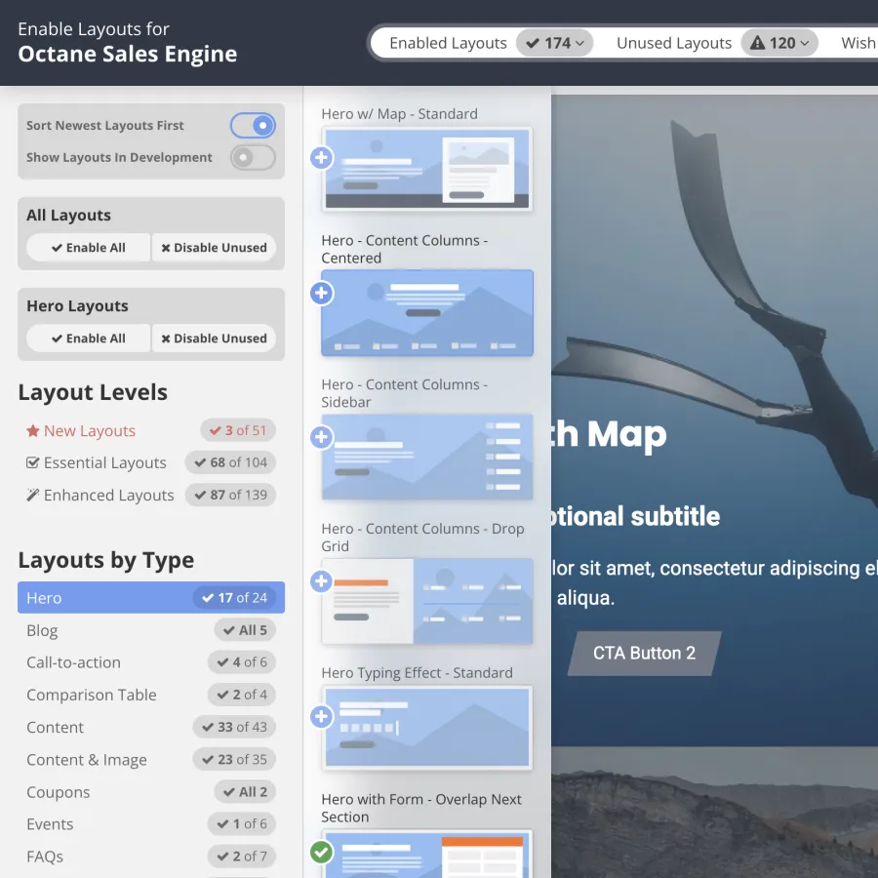Enable the "Show Layouts In Development" toggle

point(252,157)
